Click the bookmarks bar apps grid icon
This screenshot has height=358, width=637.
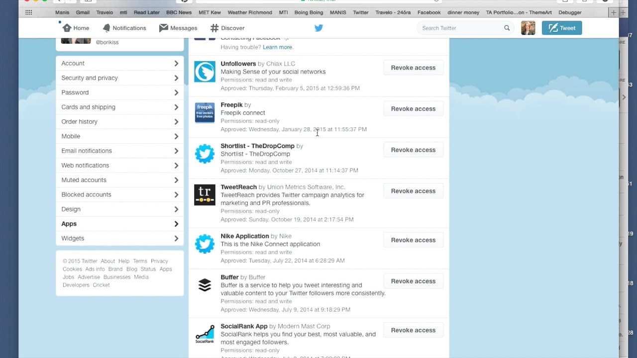pos(29,12)
